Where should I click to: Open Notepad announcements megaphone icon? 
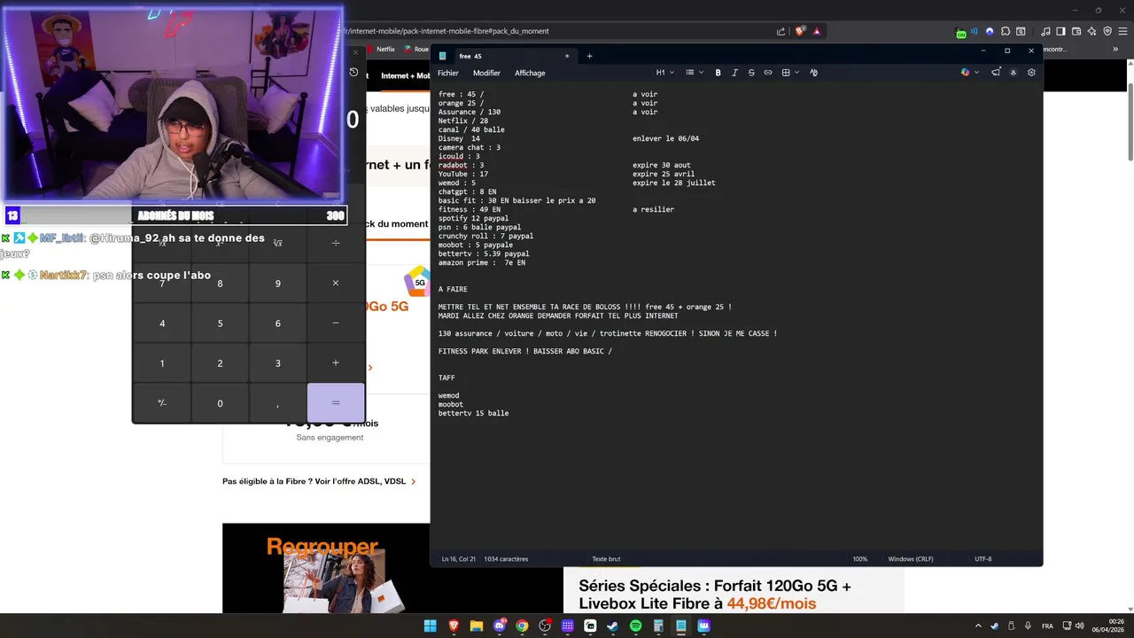[996, 73]
